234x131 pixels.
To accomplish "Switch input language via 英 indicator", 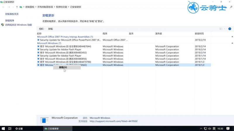I will pos(214,129).
